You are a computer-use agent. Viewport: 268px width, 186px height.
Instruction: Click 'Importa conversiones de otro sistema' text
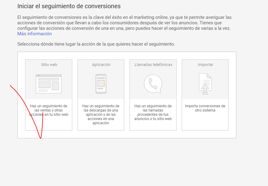[205, 108]
